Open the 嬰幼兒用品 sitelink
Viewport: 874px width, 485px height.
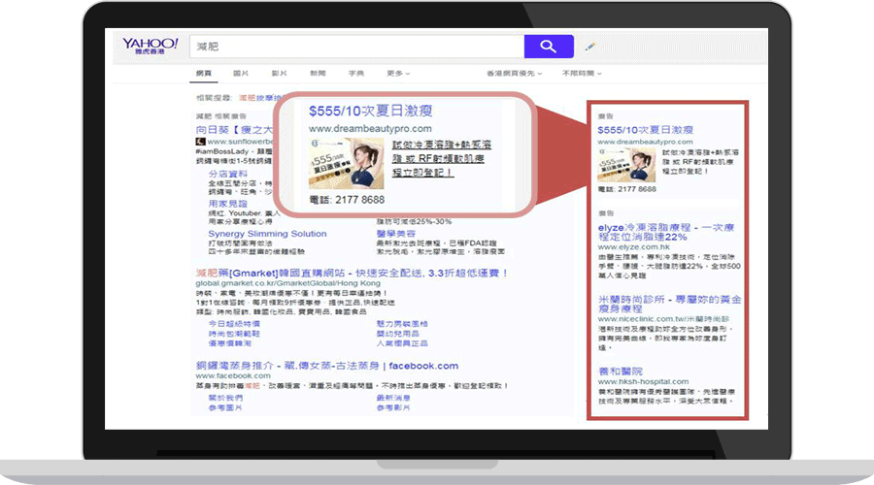397,334
